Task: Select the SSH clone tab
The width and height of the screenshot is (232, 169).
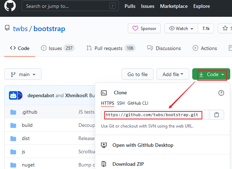Action: pos(121,103)
